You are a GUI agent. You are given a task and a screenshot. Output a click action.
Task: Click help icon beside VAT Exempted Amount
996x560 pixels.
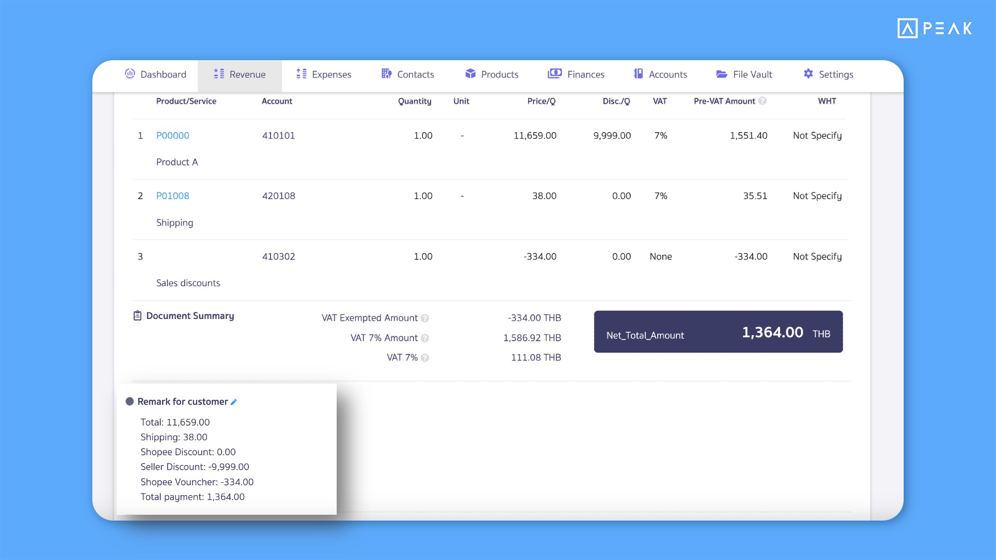click(x=425, y=318)
